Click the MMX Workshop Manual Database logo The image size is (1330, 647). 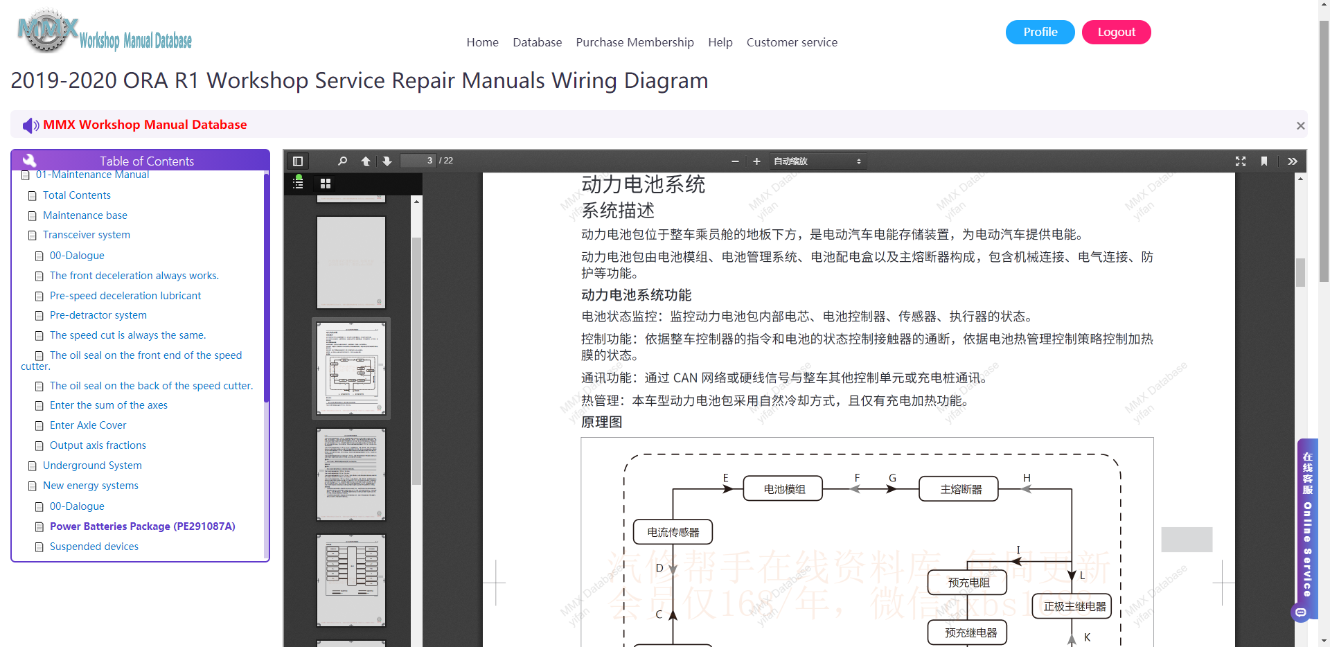(105, 32)
